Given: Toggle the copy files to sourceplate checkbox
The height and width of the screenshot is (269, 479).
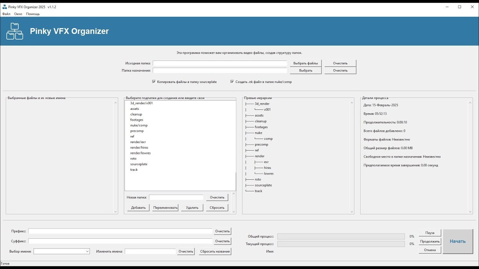Looking at the screenshot, I should pos(154,82).
